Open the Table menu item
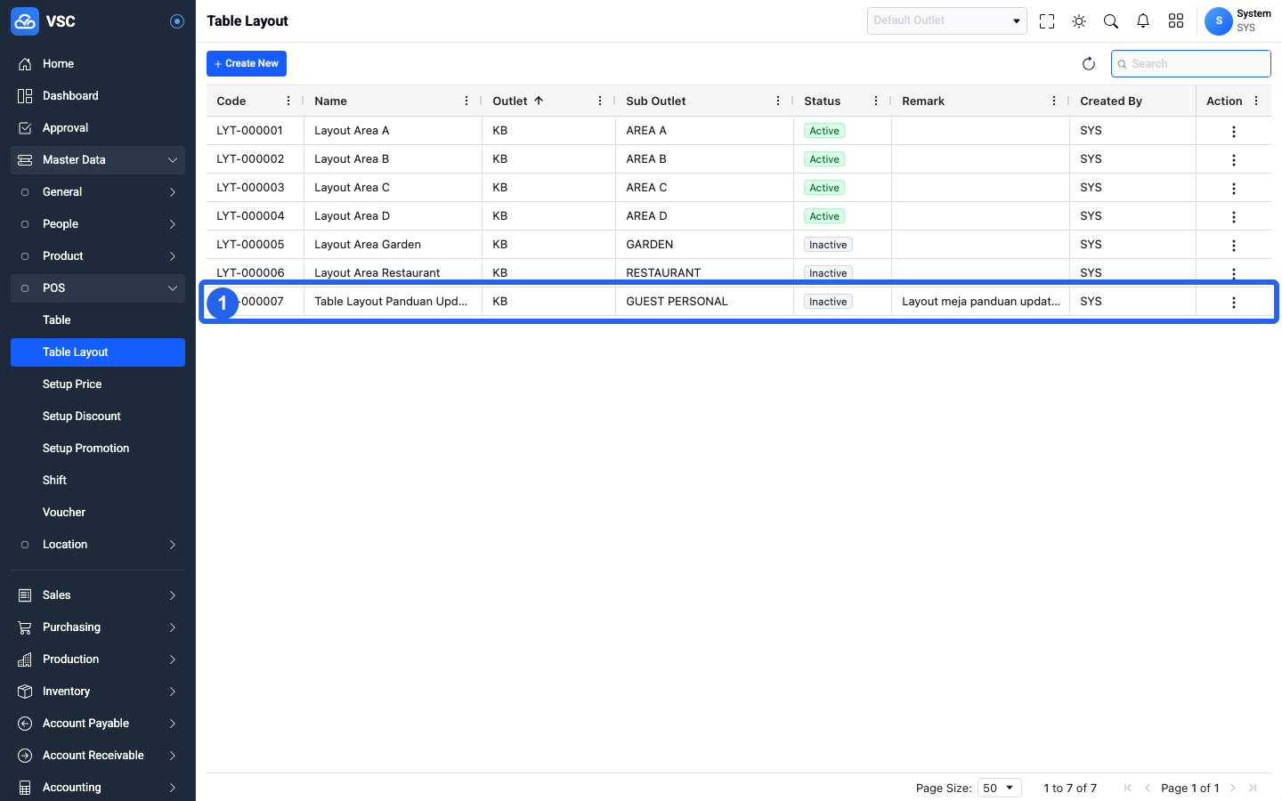Screen dimensions: 1282x801 click(x=98, y=320)
